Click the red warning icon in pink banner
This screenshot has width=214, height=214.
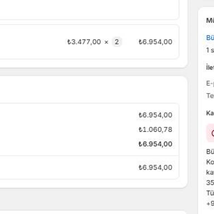[212, 133]
